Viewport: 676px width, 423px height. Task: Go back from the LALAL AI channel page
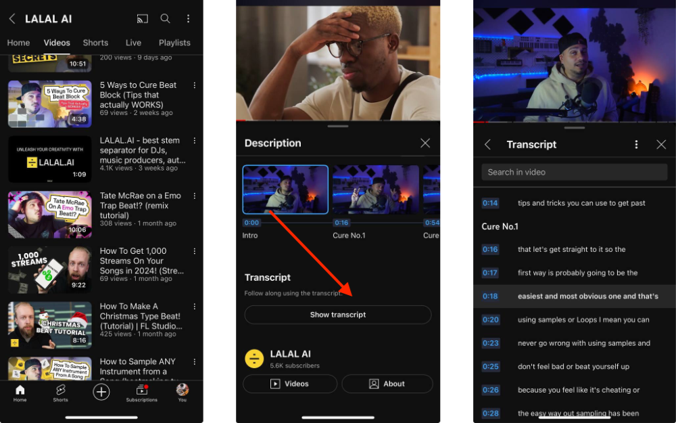pyautogui.click(x=12, y=18)
